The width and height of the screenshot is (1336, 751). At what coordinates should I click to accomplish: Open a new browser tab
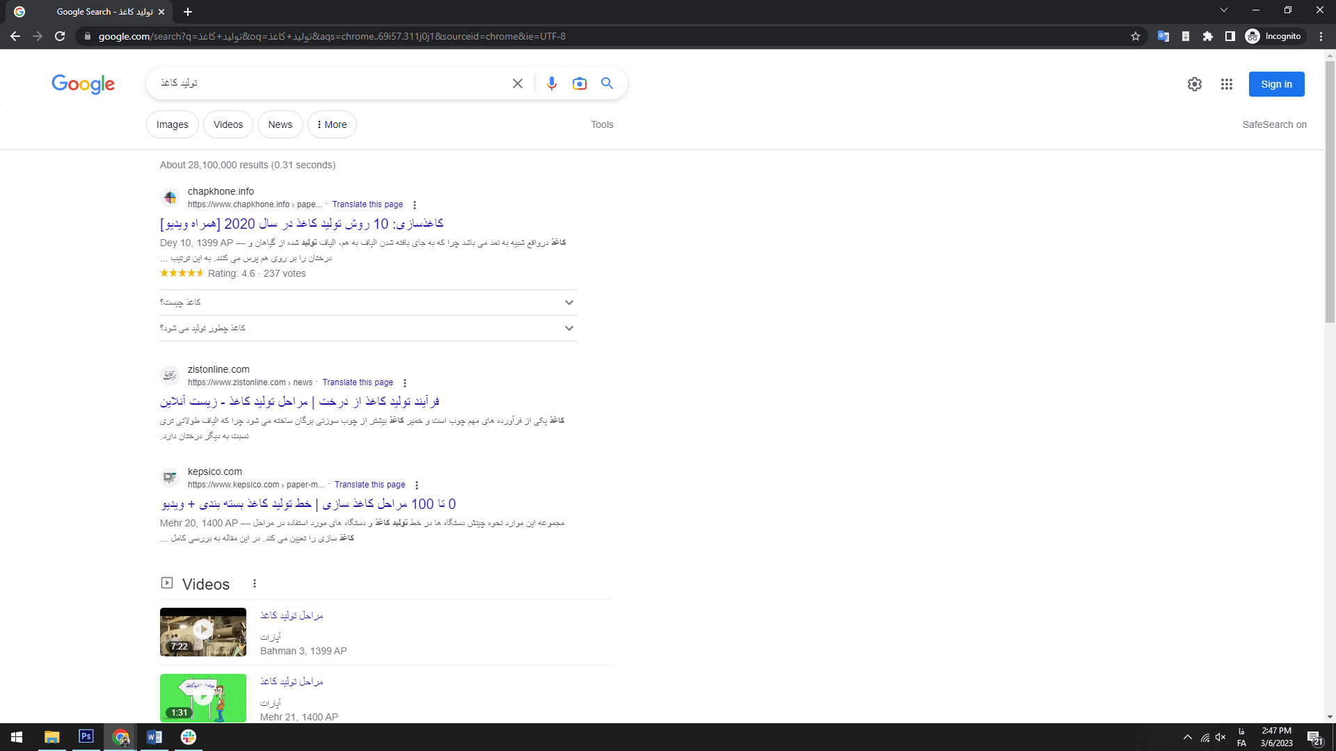(x=188, y=12)
